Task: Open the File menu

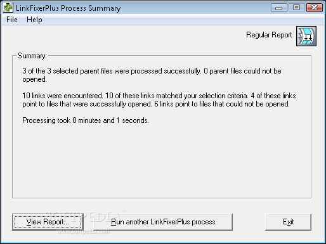Action: point(12,20)
